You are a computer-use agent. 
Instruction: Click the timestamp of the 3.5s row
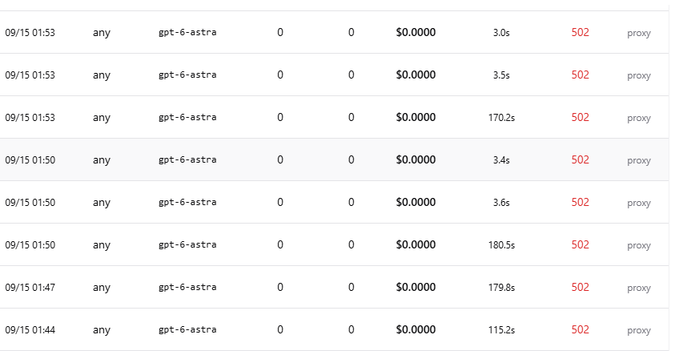[x=30, y=75]
